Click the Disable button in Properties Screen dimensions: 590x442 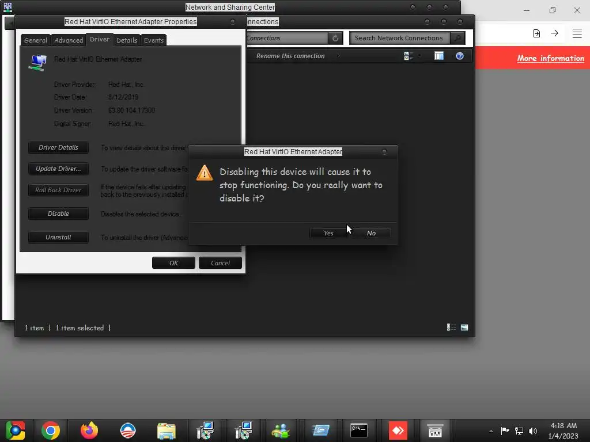pyautogui.click(x=58, y=214)
